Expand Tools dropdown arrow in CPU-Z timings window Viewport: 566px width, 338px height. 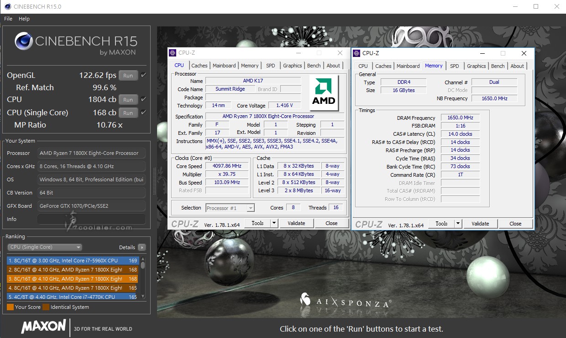coord(458,224)
